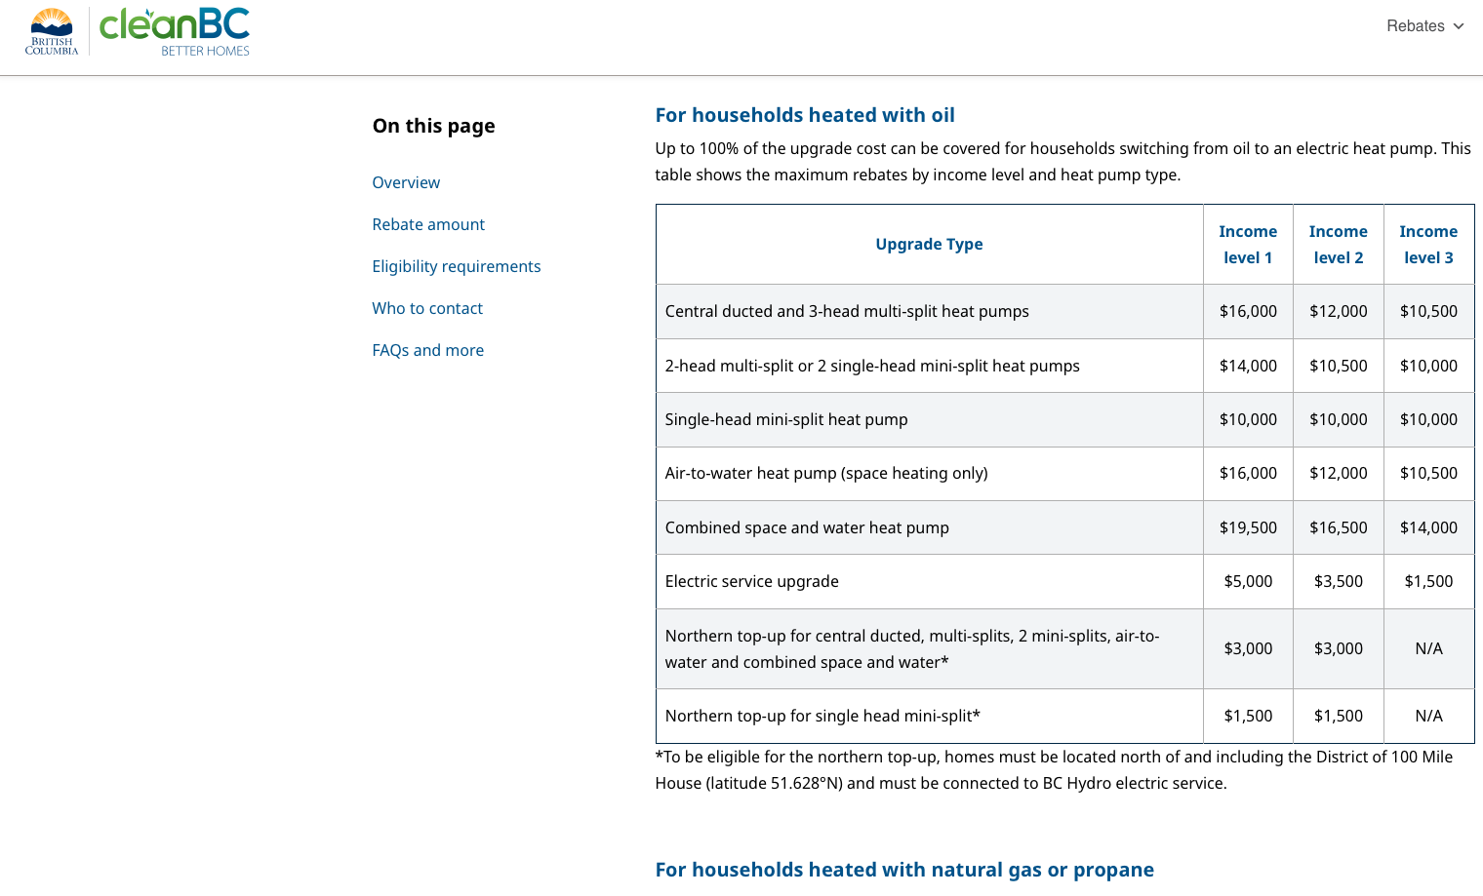1483x896 pixels.
Task: Click the CleanBC Better Homes logo
Action: 175,31
